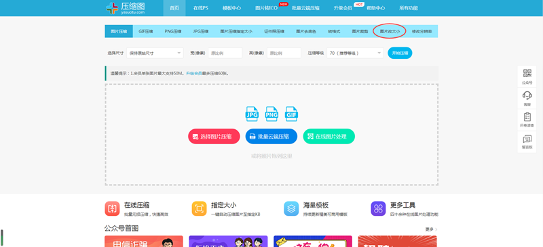
Task: Click the green 在线图片处理 button
Action: point(329,137)
